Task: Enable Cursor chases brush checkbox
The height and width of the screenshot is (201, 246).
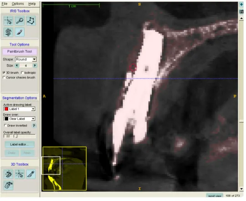Action: (x=4, y=78)
